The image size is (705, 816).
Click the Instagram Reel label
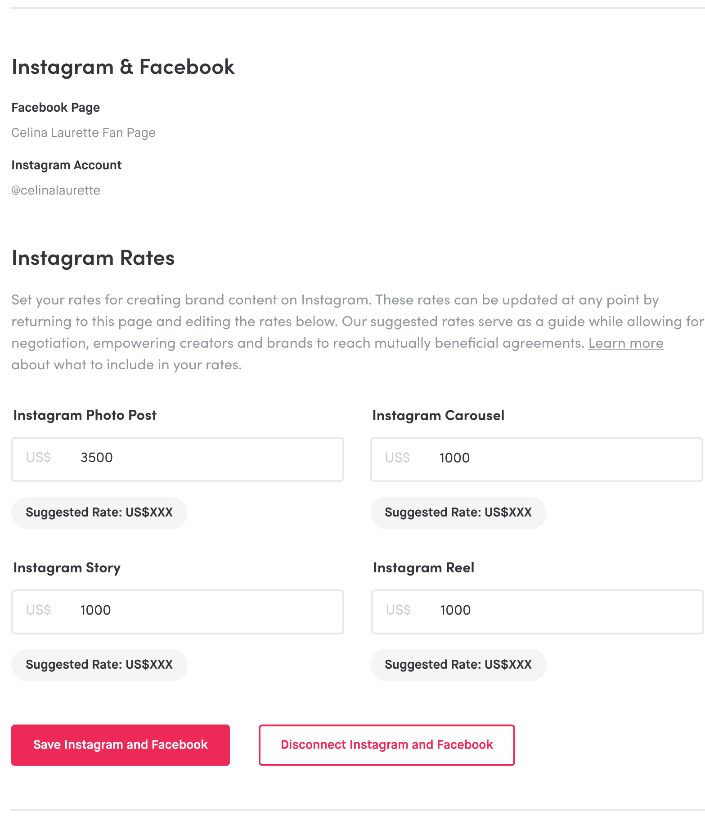(x=423, y=568)
